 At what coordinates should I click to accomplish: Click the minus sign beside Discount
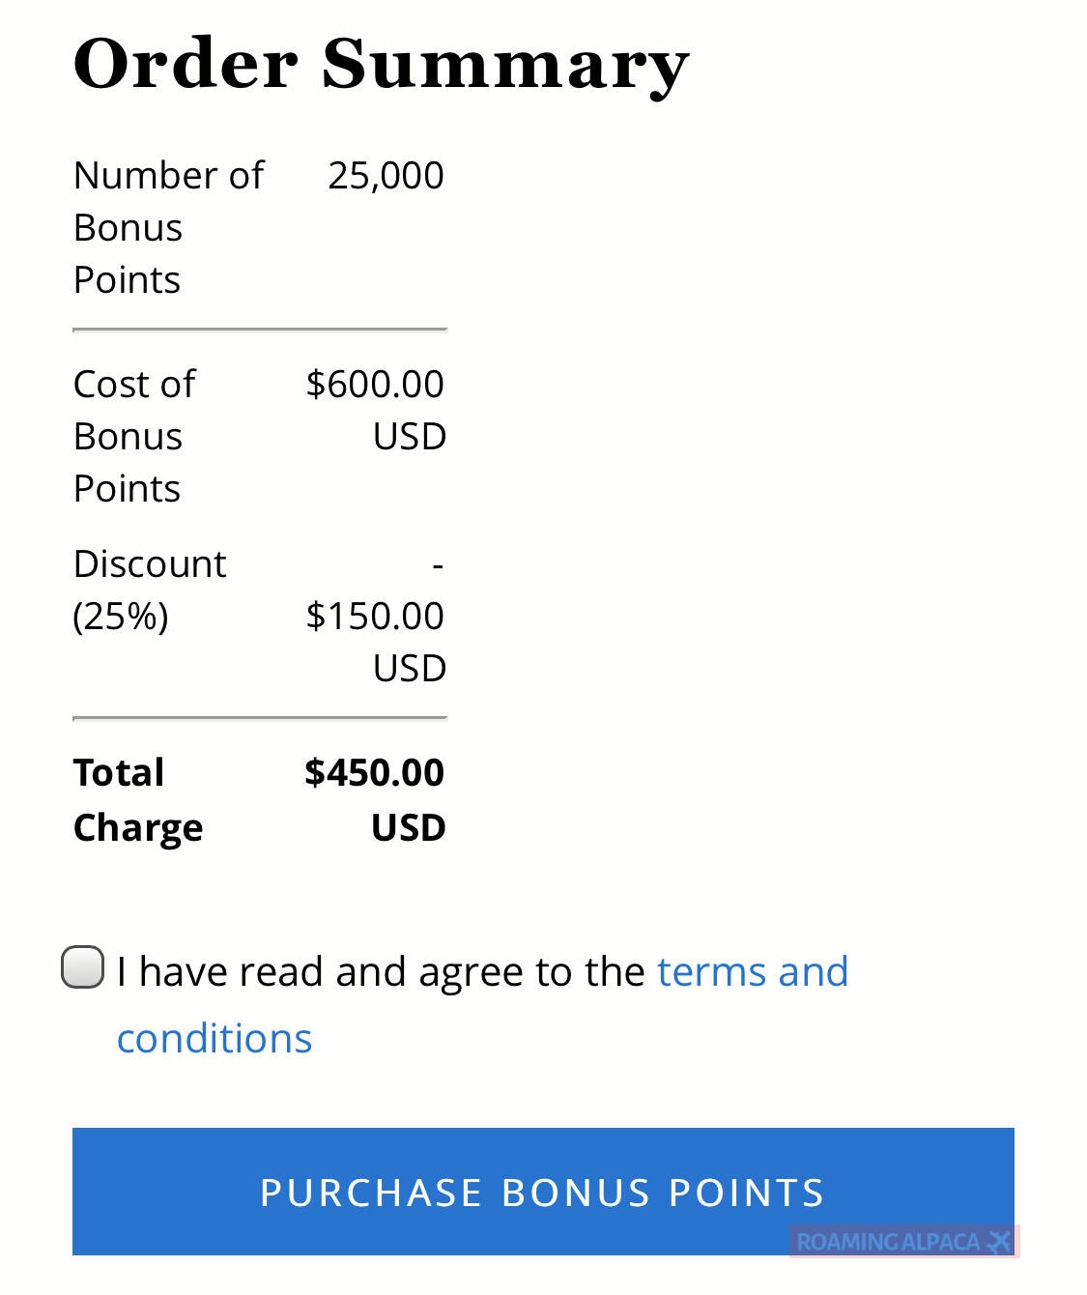click(x=438, y=564)
